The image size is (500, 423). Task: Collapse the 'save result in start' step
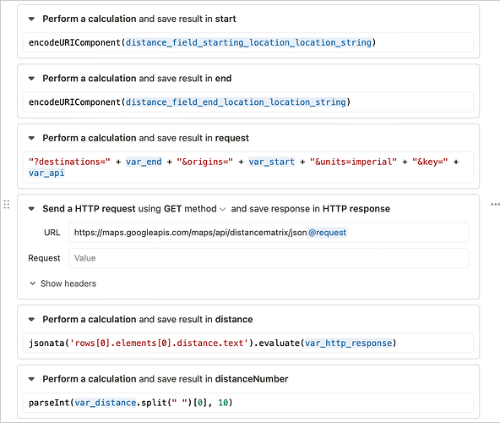pos(31,19)
